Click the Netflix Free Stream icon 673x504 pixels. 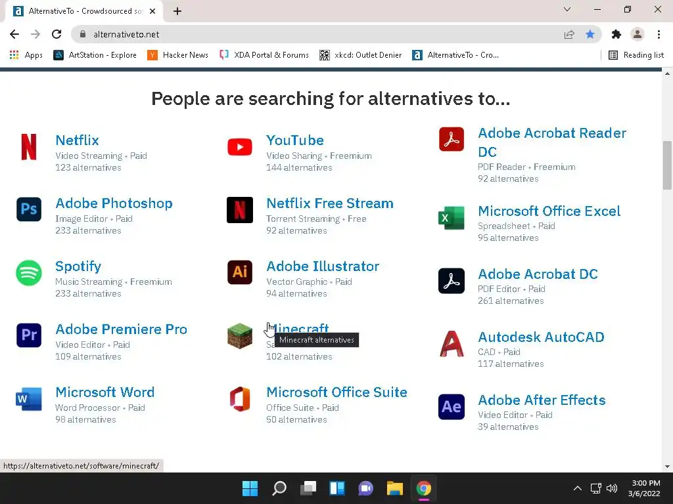point(240,210)
